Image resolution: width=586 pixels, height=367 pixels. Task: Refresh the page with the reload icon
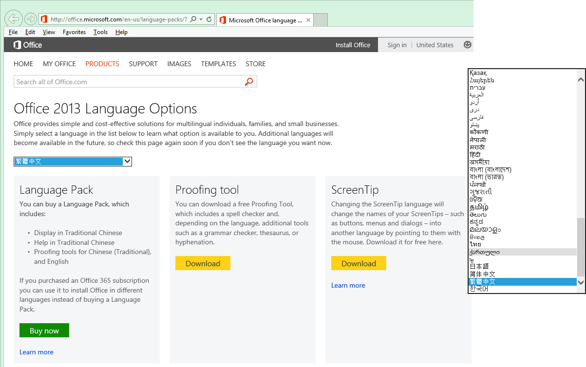pos(209,19)
